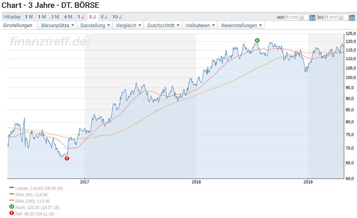Open the 'bis' date calendar picker icon
The height and width of the screenshot is (218, 357).
(352, 17)
